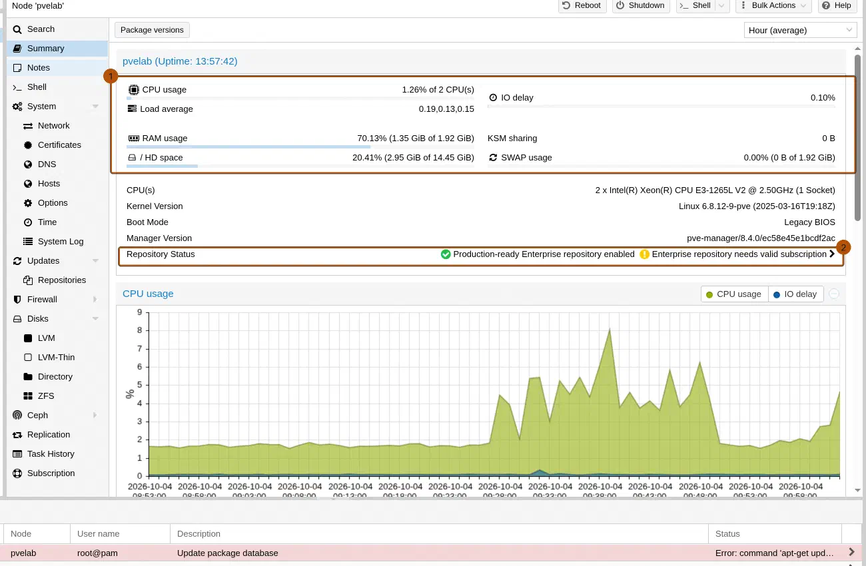Viewport: 866px width, 566px height.
Task: Toggle the CPU usage legend series
Action: [733, 294]
